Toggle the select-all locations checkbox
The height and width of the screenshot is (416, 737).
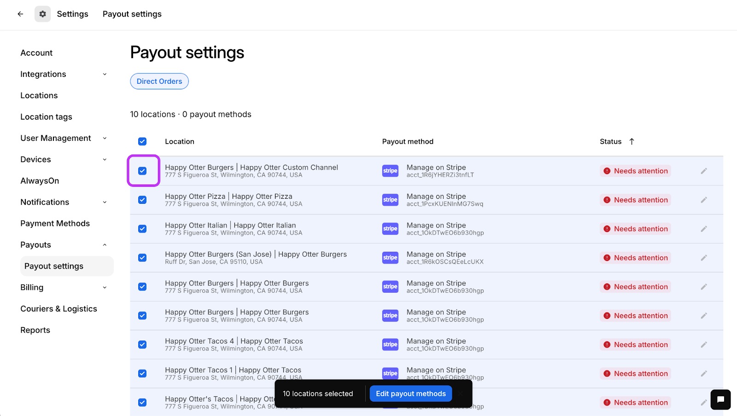point(142,141)
